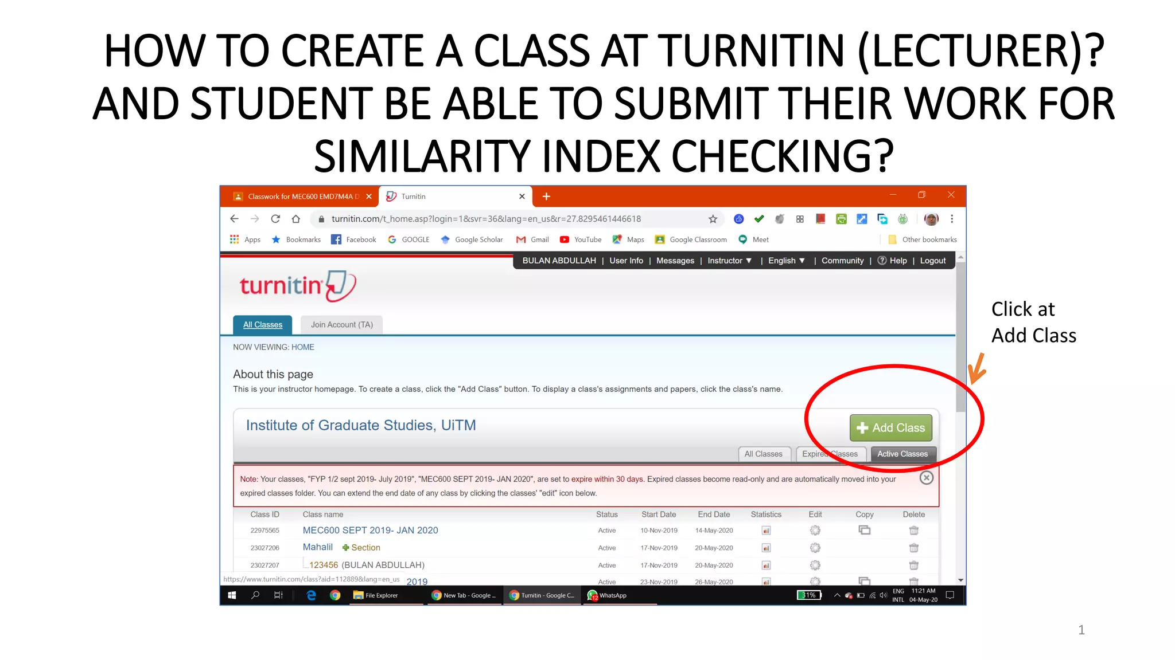Delete Mahalil class via trash icon
The width and height of the screenshot is (1175, 660).
913,548
